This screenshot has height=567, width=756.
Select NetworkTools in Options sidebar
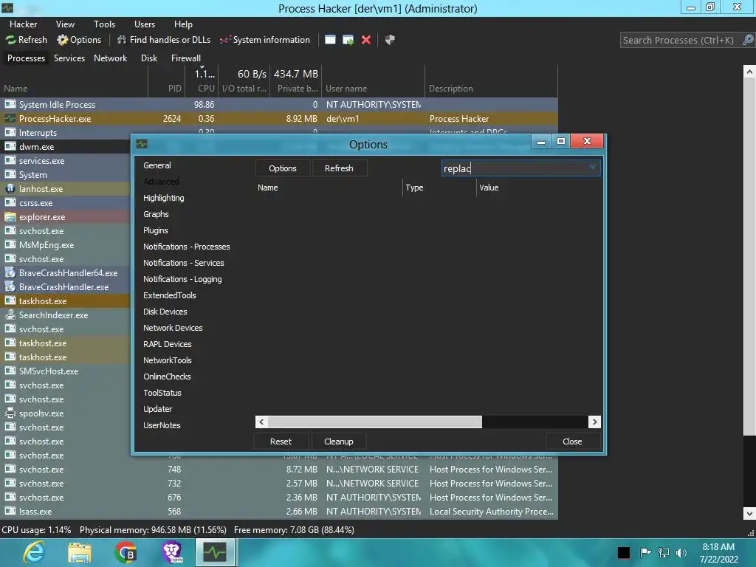coord(168,360)
